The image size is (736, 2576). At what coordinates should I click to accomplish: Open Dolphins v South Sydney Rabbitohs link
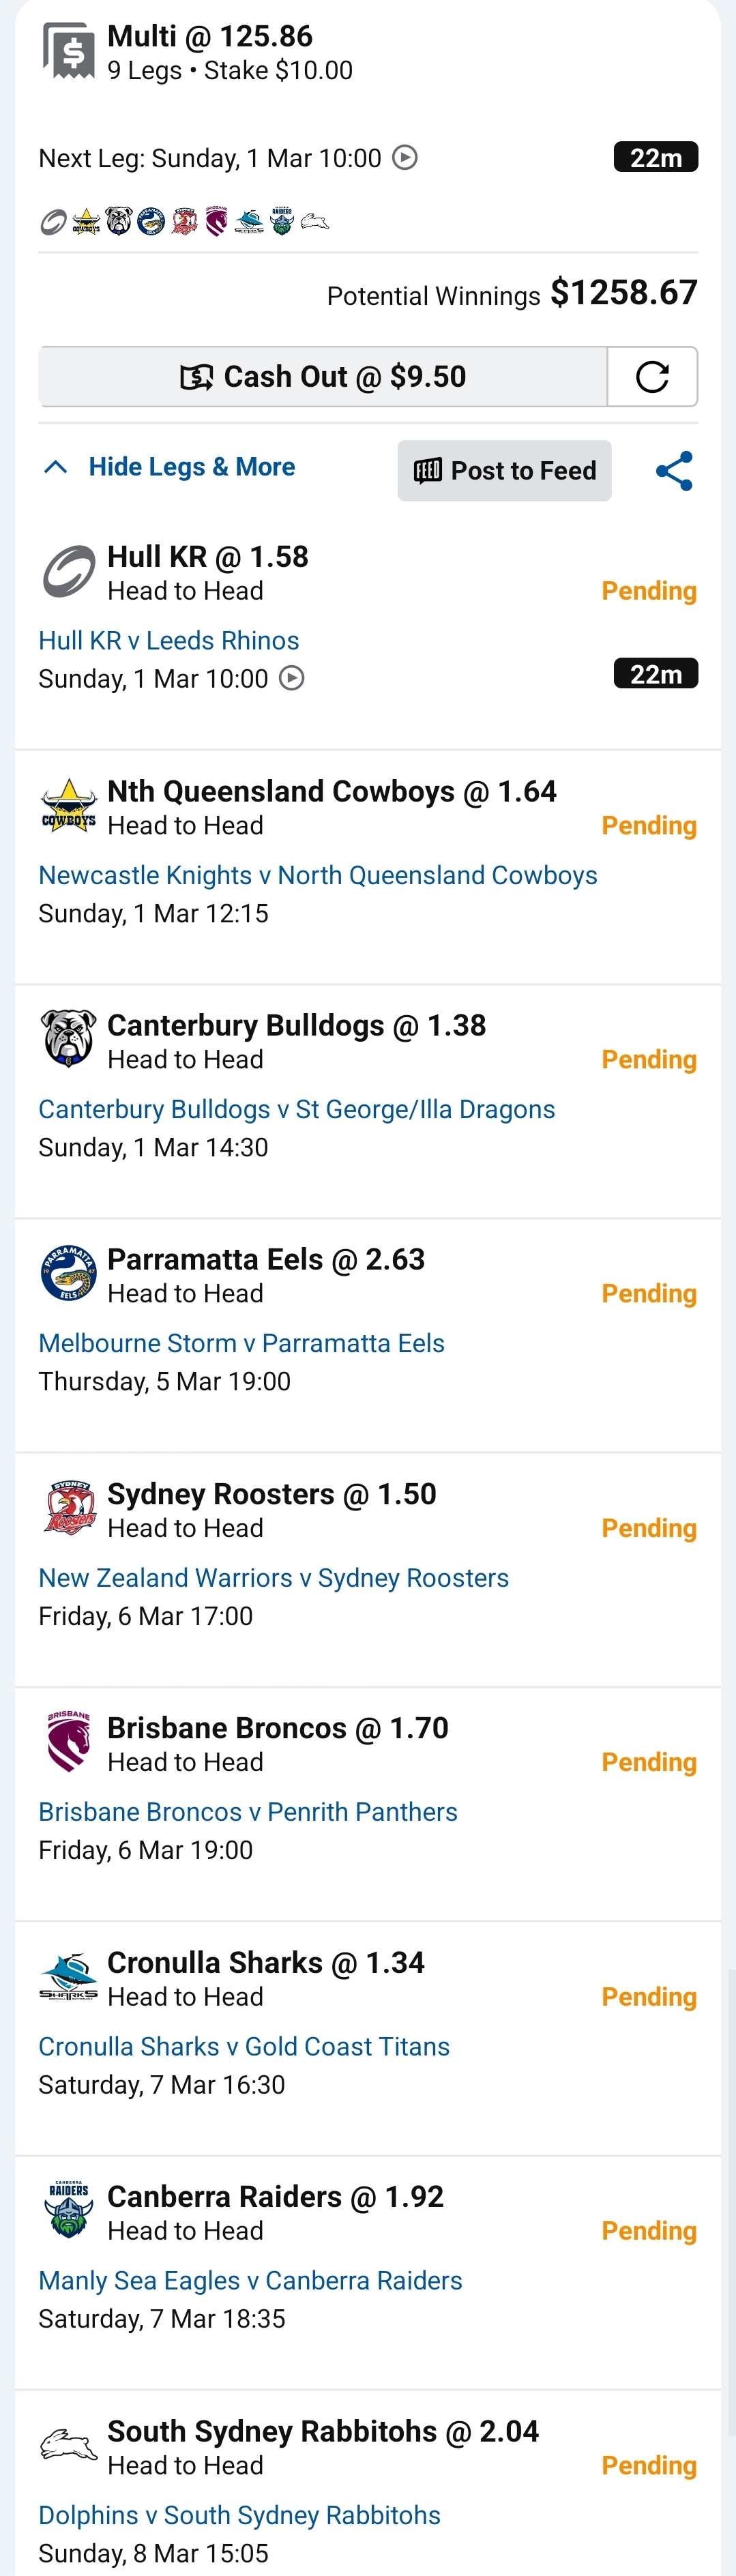pos(239,2515)
